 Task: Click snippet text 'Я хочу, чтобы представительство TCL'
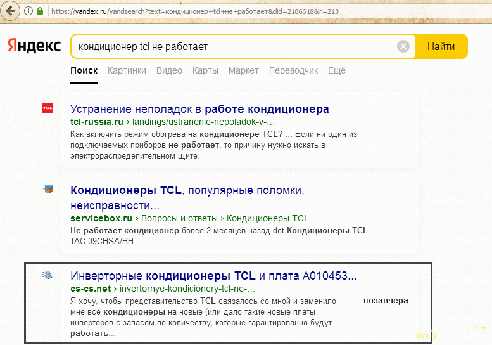(142, 301)
